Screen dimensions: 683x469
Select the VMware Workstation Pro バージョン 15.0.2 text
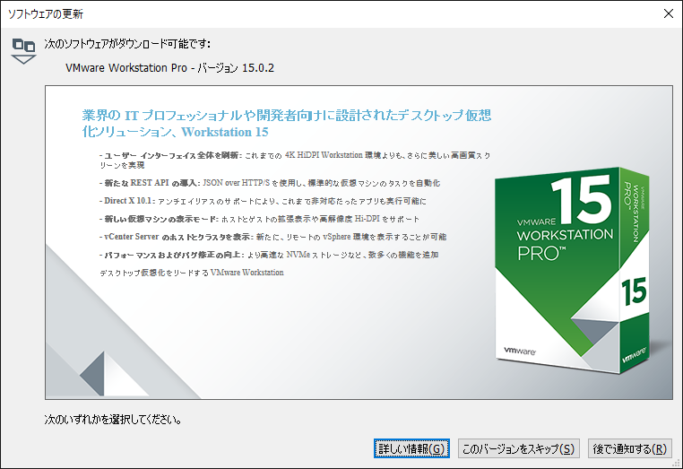click(170, 68)
